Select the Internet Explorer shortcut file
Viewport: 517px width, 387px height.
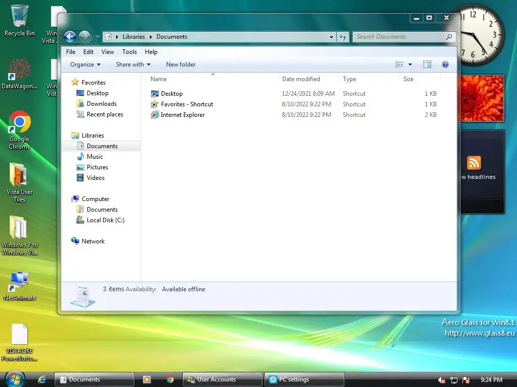coord(178,114)
